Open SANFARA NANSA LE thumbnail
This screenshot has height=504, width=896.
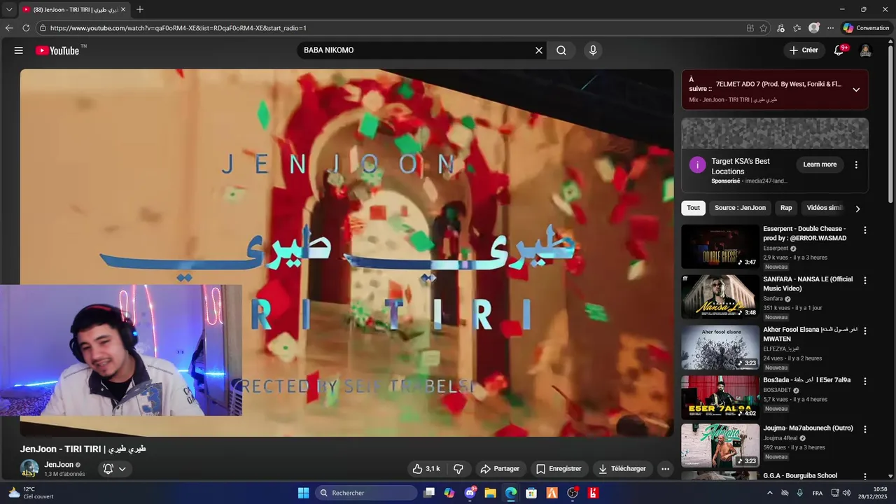tap(720, 297)
